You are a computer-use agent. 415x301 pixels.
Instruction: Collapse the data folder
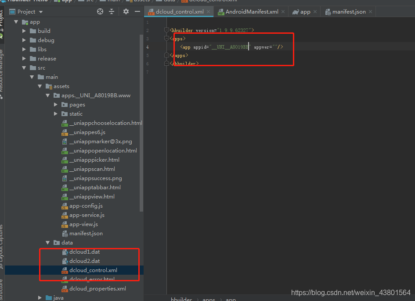[48, 243]
